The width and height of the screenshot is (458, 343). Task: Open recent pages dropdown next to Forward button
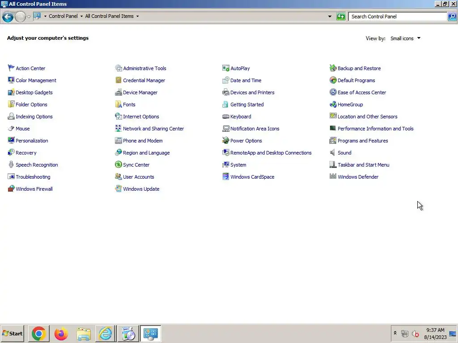point(29,17)
